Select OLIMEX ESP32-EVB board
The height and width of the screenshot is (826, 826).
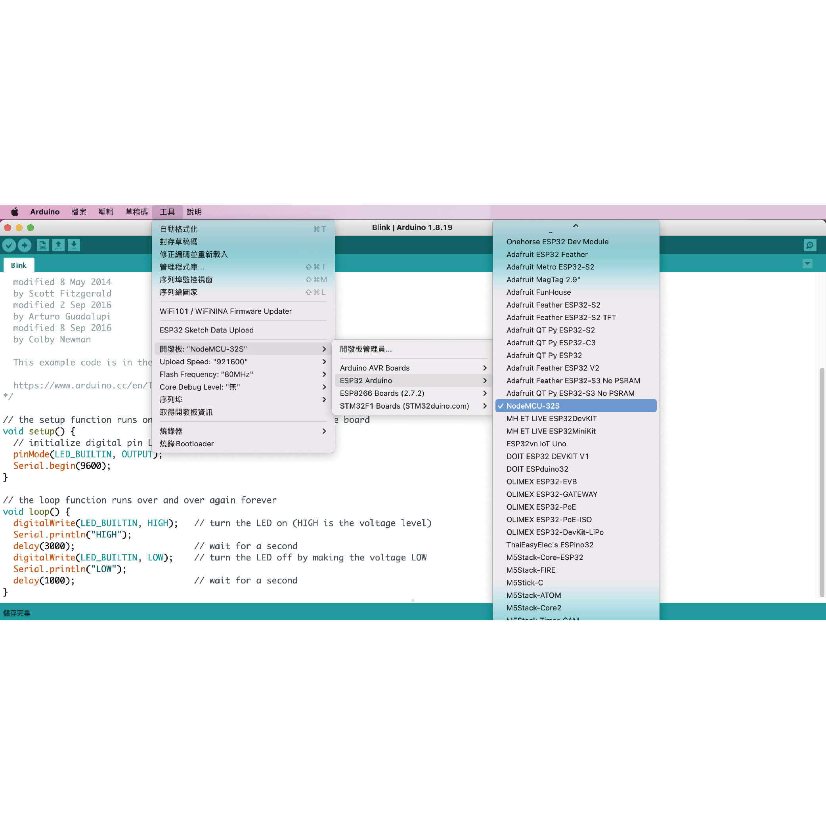[x=576, y=482]
